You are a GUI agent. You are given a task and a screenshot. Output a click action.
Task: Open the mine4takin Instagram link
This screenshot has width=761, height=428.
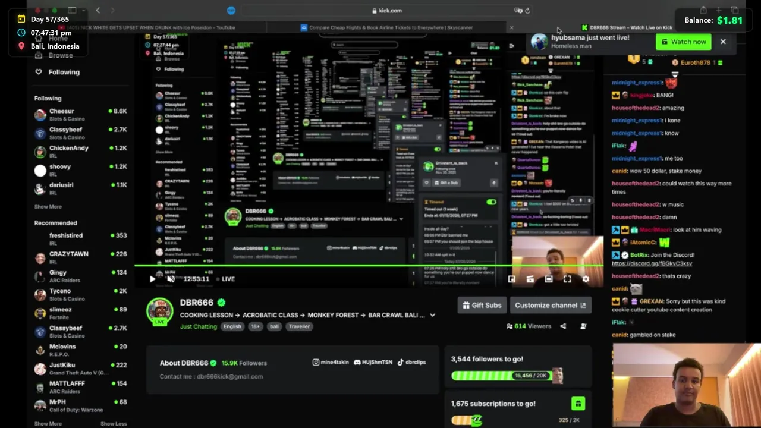(x=331, y=362)
